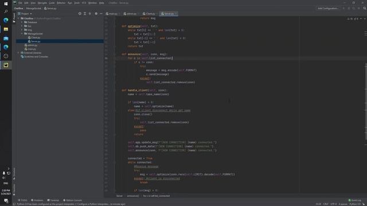Screen dimensions: 367x206
Task: Collapse the ChatBox root folder
Action: [19, 18]
